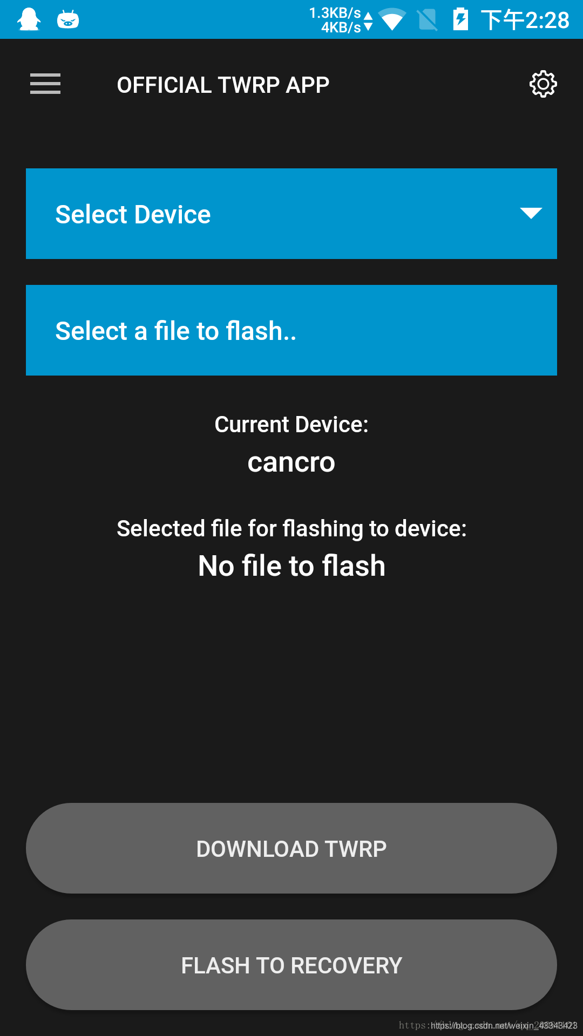Open the hamburger navigation menu

[45, 84]
